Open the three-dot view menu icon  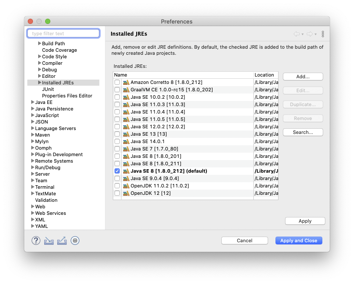pyautogui.click(x=323, y=34)
